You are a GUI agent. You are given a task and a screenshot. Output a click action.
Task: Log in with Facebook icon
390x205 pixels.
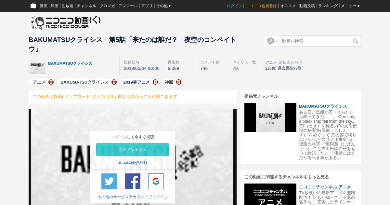click(x=133, y=181)
